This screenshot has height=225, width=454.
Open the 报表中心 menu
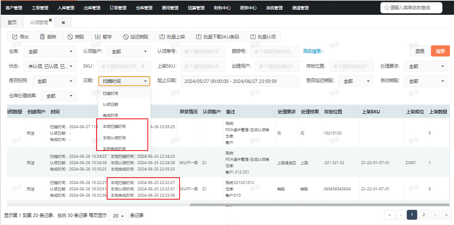(249, 8)
